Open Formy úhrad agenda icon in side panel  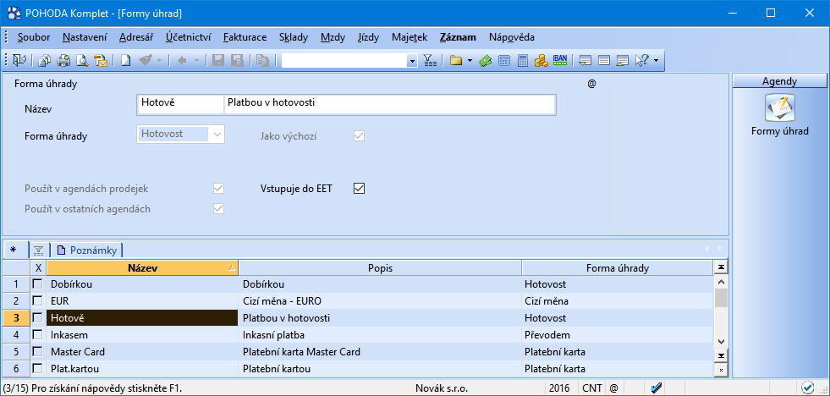click(x=780, y=107)
